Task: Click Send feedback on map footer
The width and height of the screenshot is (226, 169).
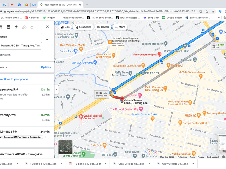Action: point(213,157)
